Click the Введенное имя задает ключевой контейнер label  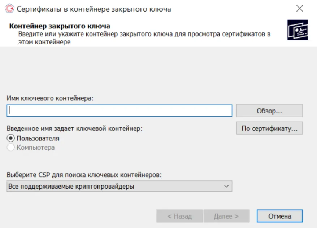click(x=75, y=128)
